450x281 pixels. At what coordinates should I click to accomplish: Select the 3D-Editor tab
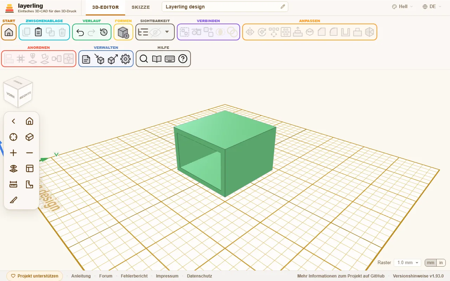105,7
